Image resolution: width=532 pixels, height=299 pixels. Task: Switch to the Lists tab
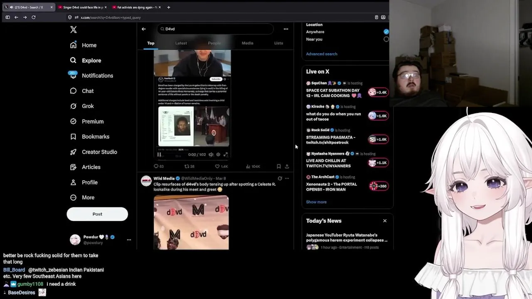(x=278, y=43)
